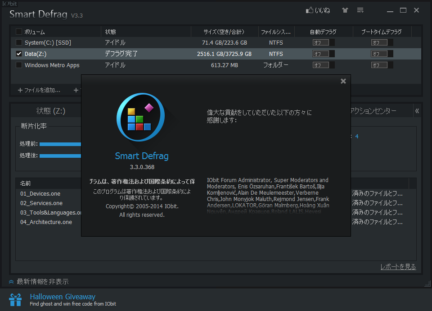
Task: Uncheck the Data(Z:) volume checkbox
Action: (18, 53)
